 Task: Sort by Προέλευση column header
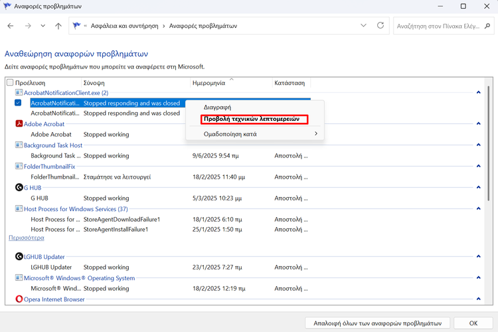pos(30,83)
